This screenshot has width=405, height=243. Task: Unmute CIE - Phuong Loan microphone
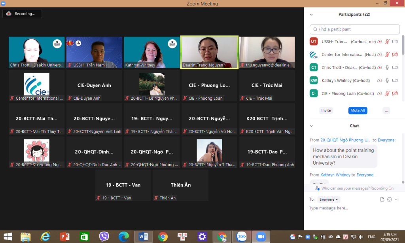pyautogui.click(x=387, y=93)
